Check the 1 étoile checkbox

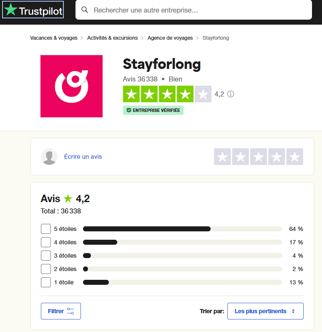click(46, 282)
